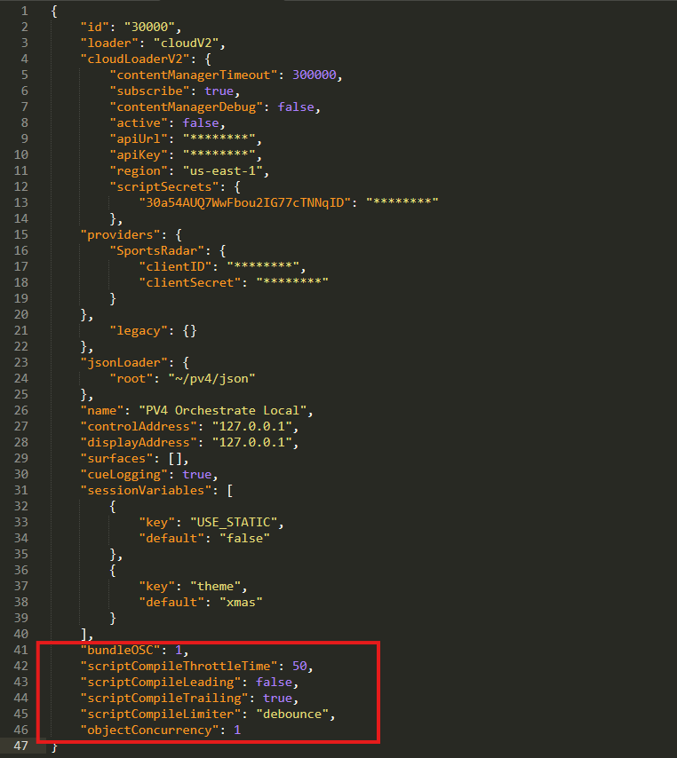This screenshot has height=758, width=677.
Task: Click the "subscribe" key
Action: (x=149, y=91)
